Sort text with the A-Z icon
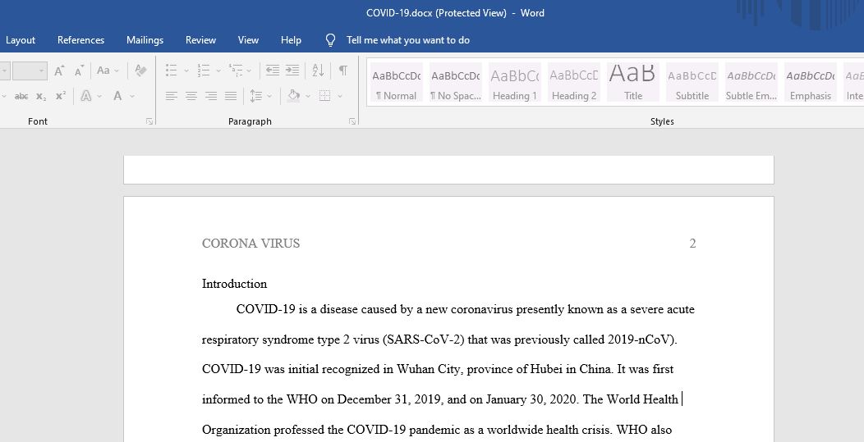Image resolution: width=864 pixels, height=442 pixels. pos(318,71)
